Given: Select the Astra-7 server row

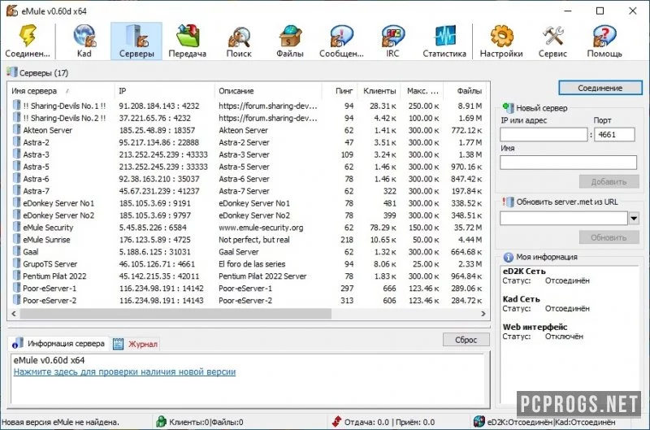Looking at the screenshot, I should click(248, 191).
